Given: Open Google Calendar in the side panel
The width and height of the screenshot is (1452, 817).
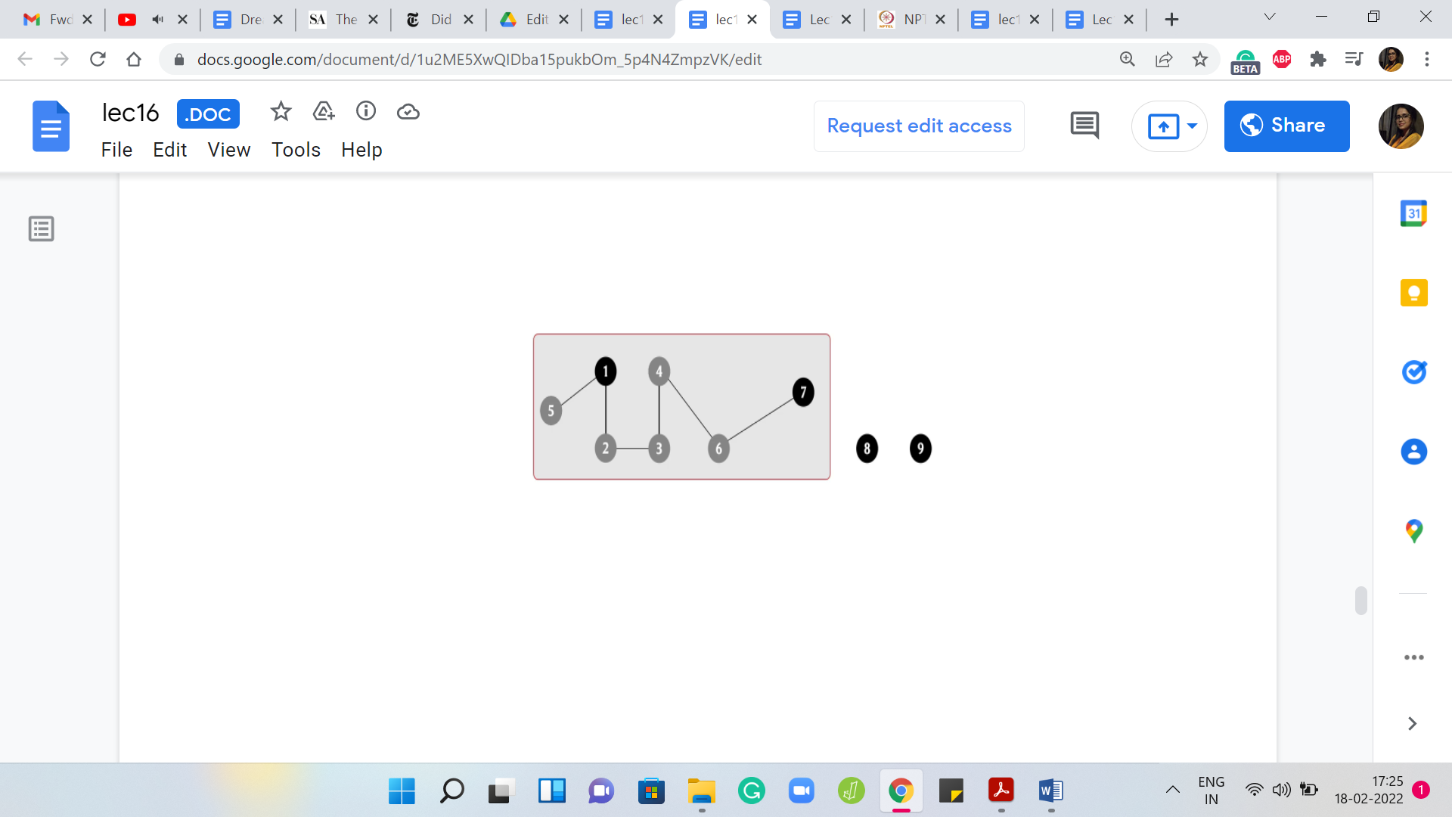Looking at the screenshot, I should pyautogui.click(x=1413, y=213).
